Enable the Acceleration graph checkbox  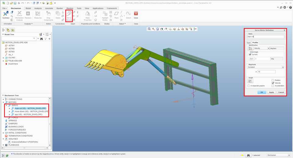pyautogui.click(x=273, y=86)
